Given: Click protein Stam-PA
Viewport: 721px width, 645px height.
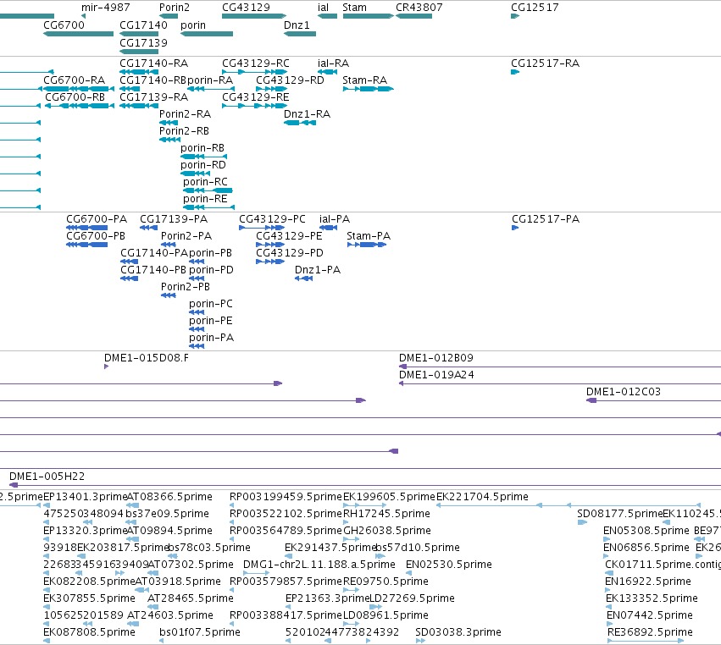Looking at the screenshot, I should click(x=367, y=245).
